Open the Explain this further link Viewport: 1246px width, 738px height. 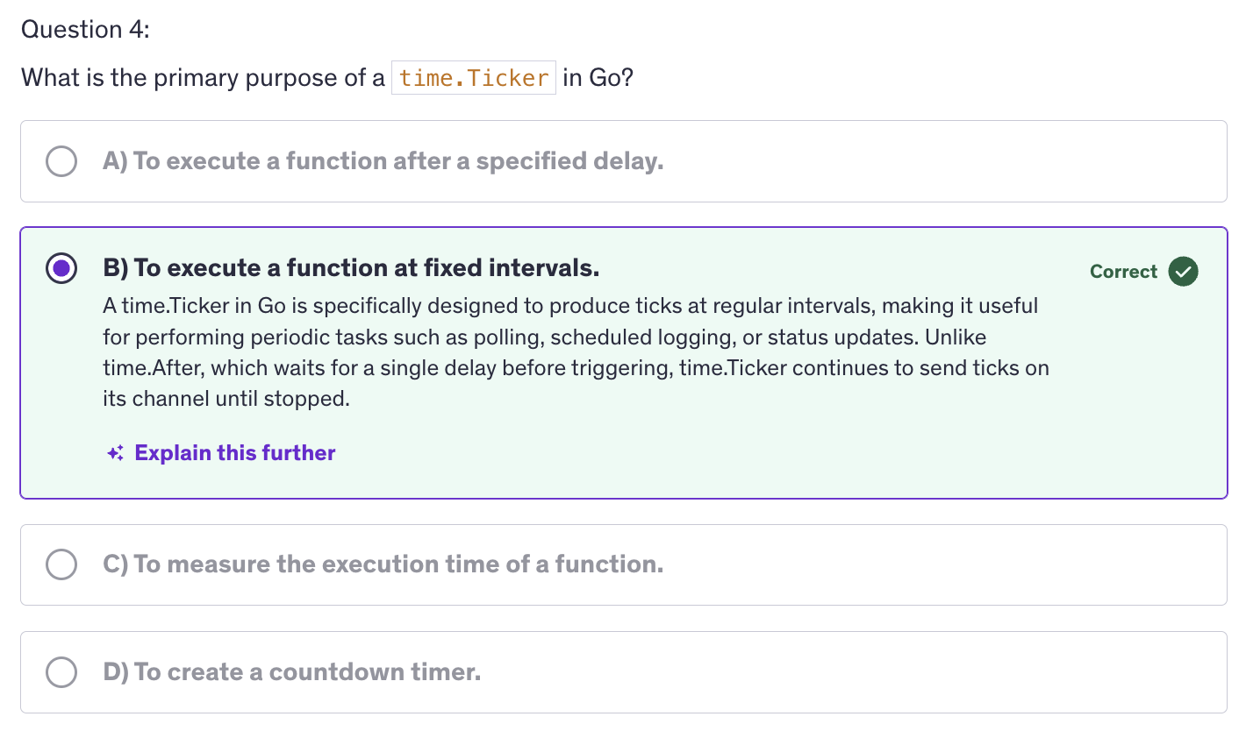tap(234, 453)
